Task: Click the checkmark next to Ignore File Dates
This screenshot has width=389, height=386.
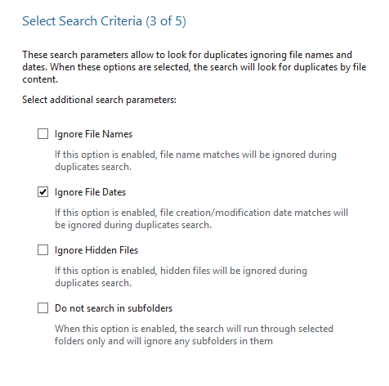Action: [x=42, y=192]
